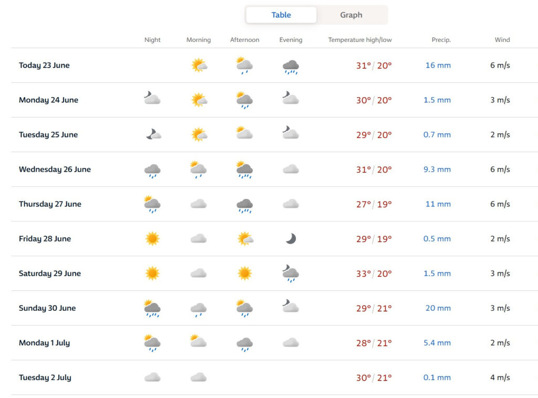Screen dimensions: 538x398
Task: Click Sunday 30 June night rain icon
Action: pyautogui.click(x=152, y=308)
